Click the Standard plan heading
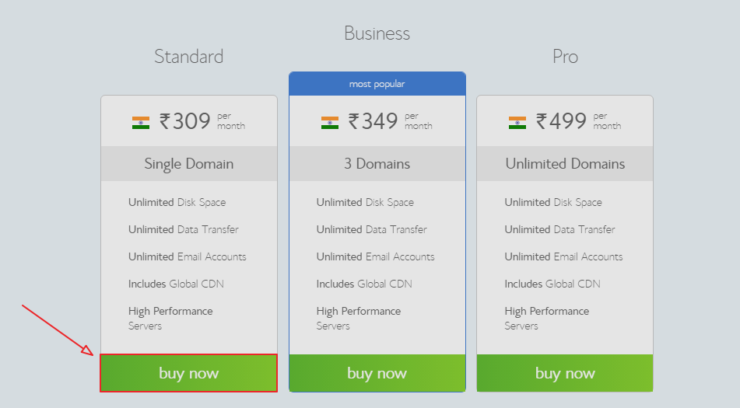 [x=189, y=57]
